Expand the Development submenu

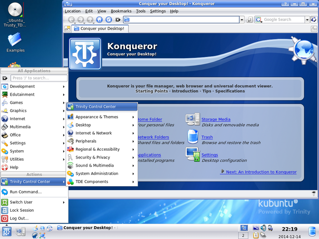coord(34,86)
